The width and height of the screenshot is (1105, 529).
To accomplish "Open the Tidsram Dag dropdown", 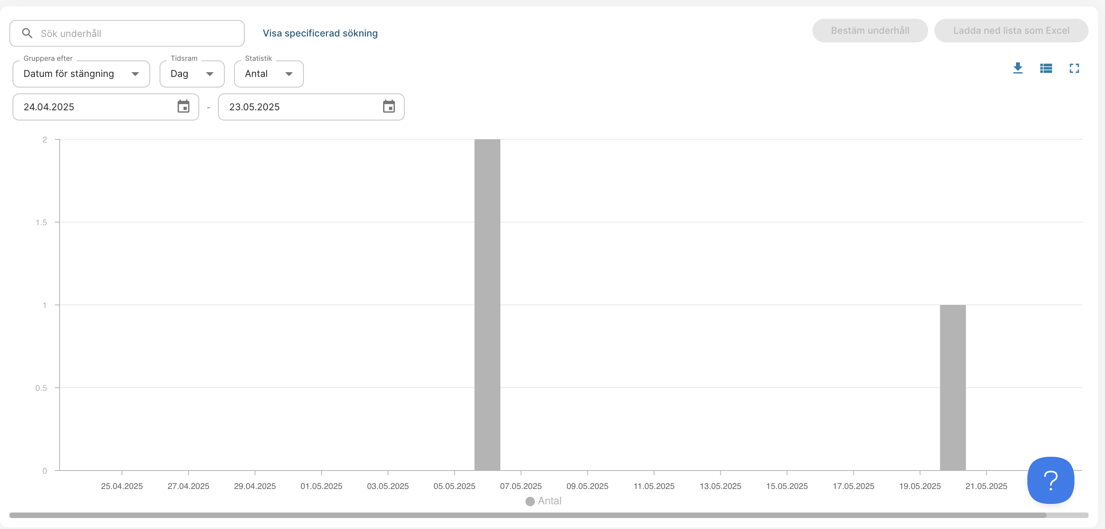I will point(192,74).
